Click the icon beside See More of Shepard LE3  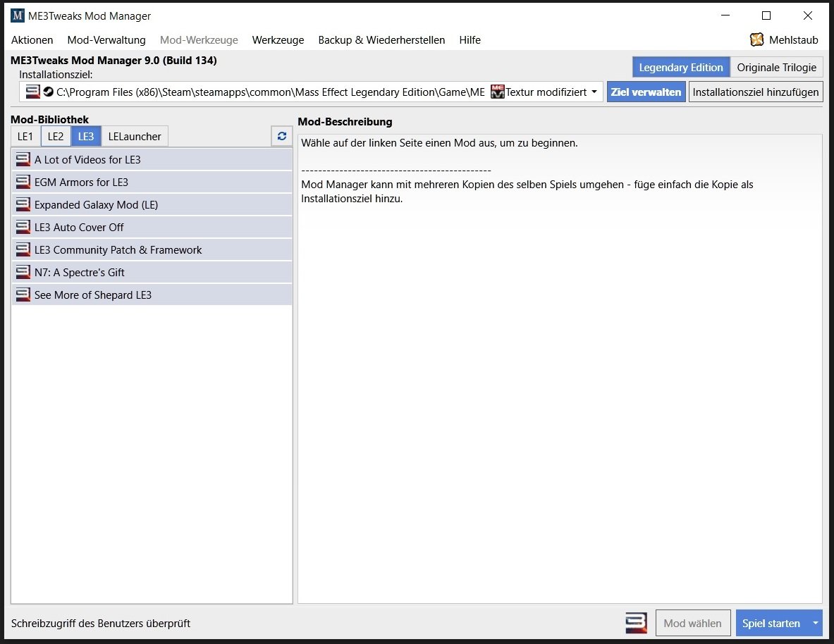point(23,295)
